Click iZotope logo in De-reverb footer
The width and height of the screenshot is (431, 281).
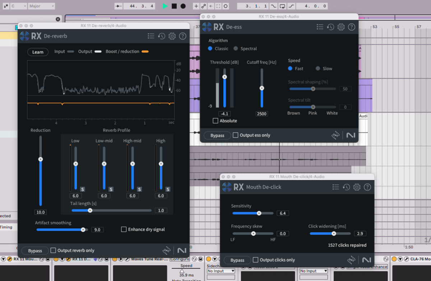click(166, 250)
